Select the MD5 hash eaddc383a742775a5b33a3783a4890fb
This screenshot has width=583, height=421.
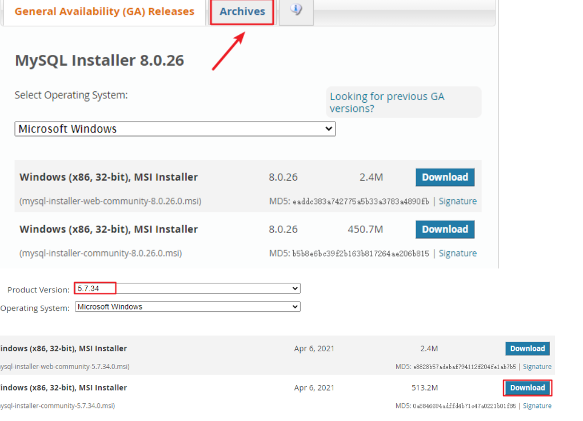361,202
